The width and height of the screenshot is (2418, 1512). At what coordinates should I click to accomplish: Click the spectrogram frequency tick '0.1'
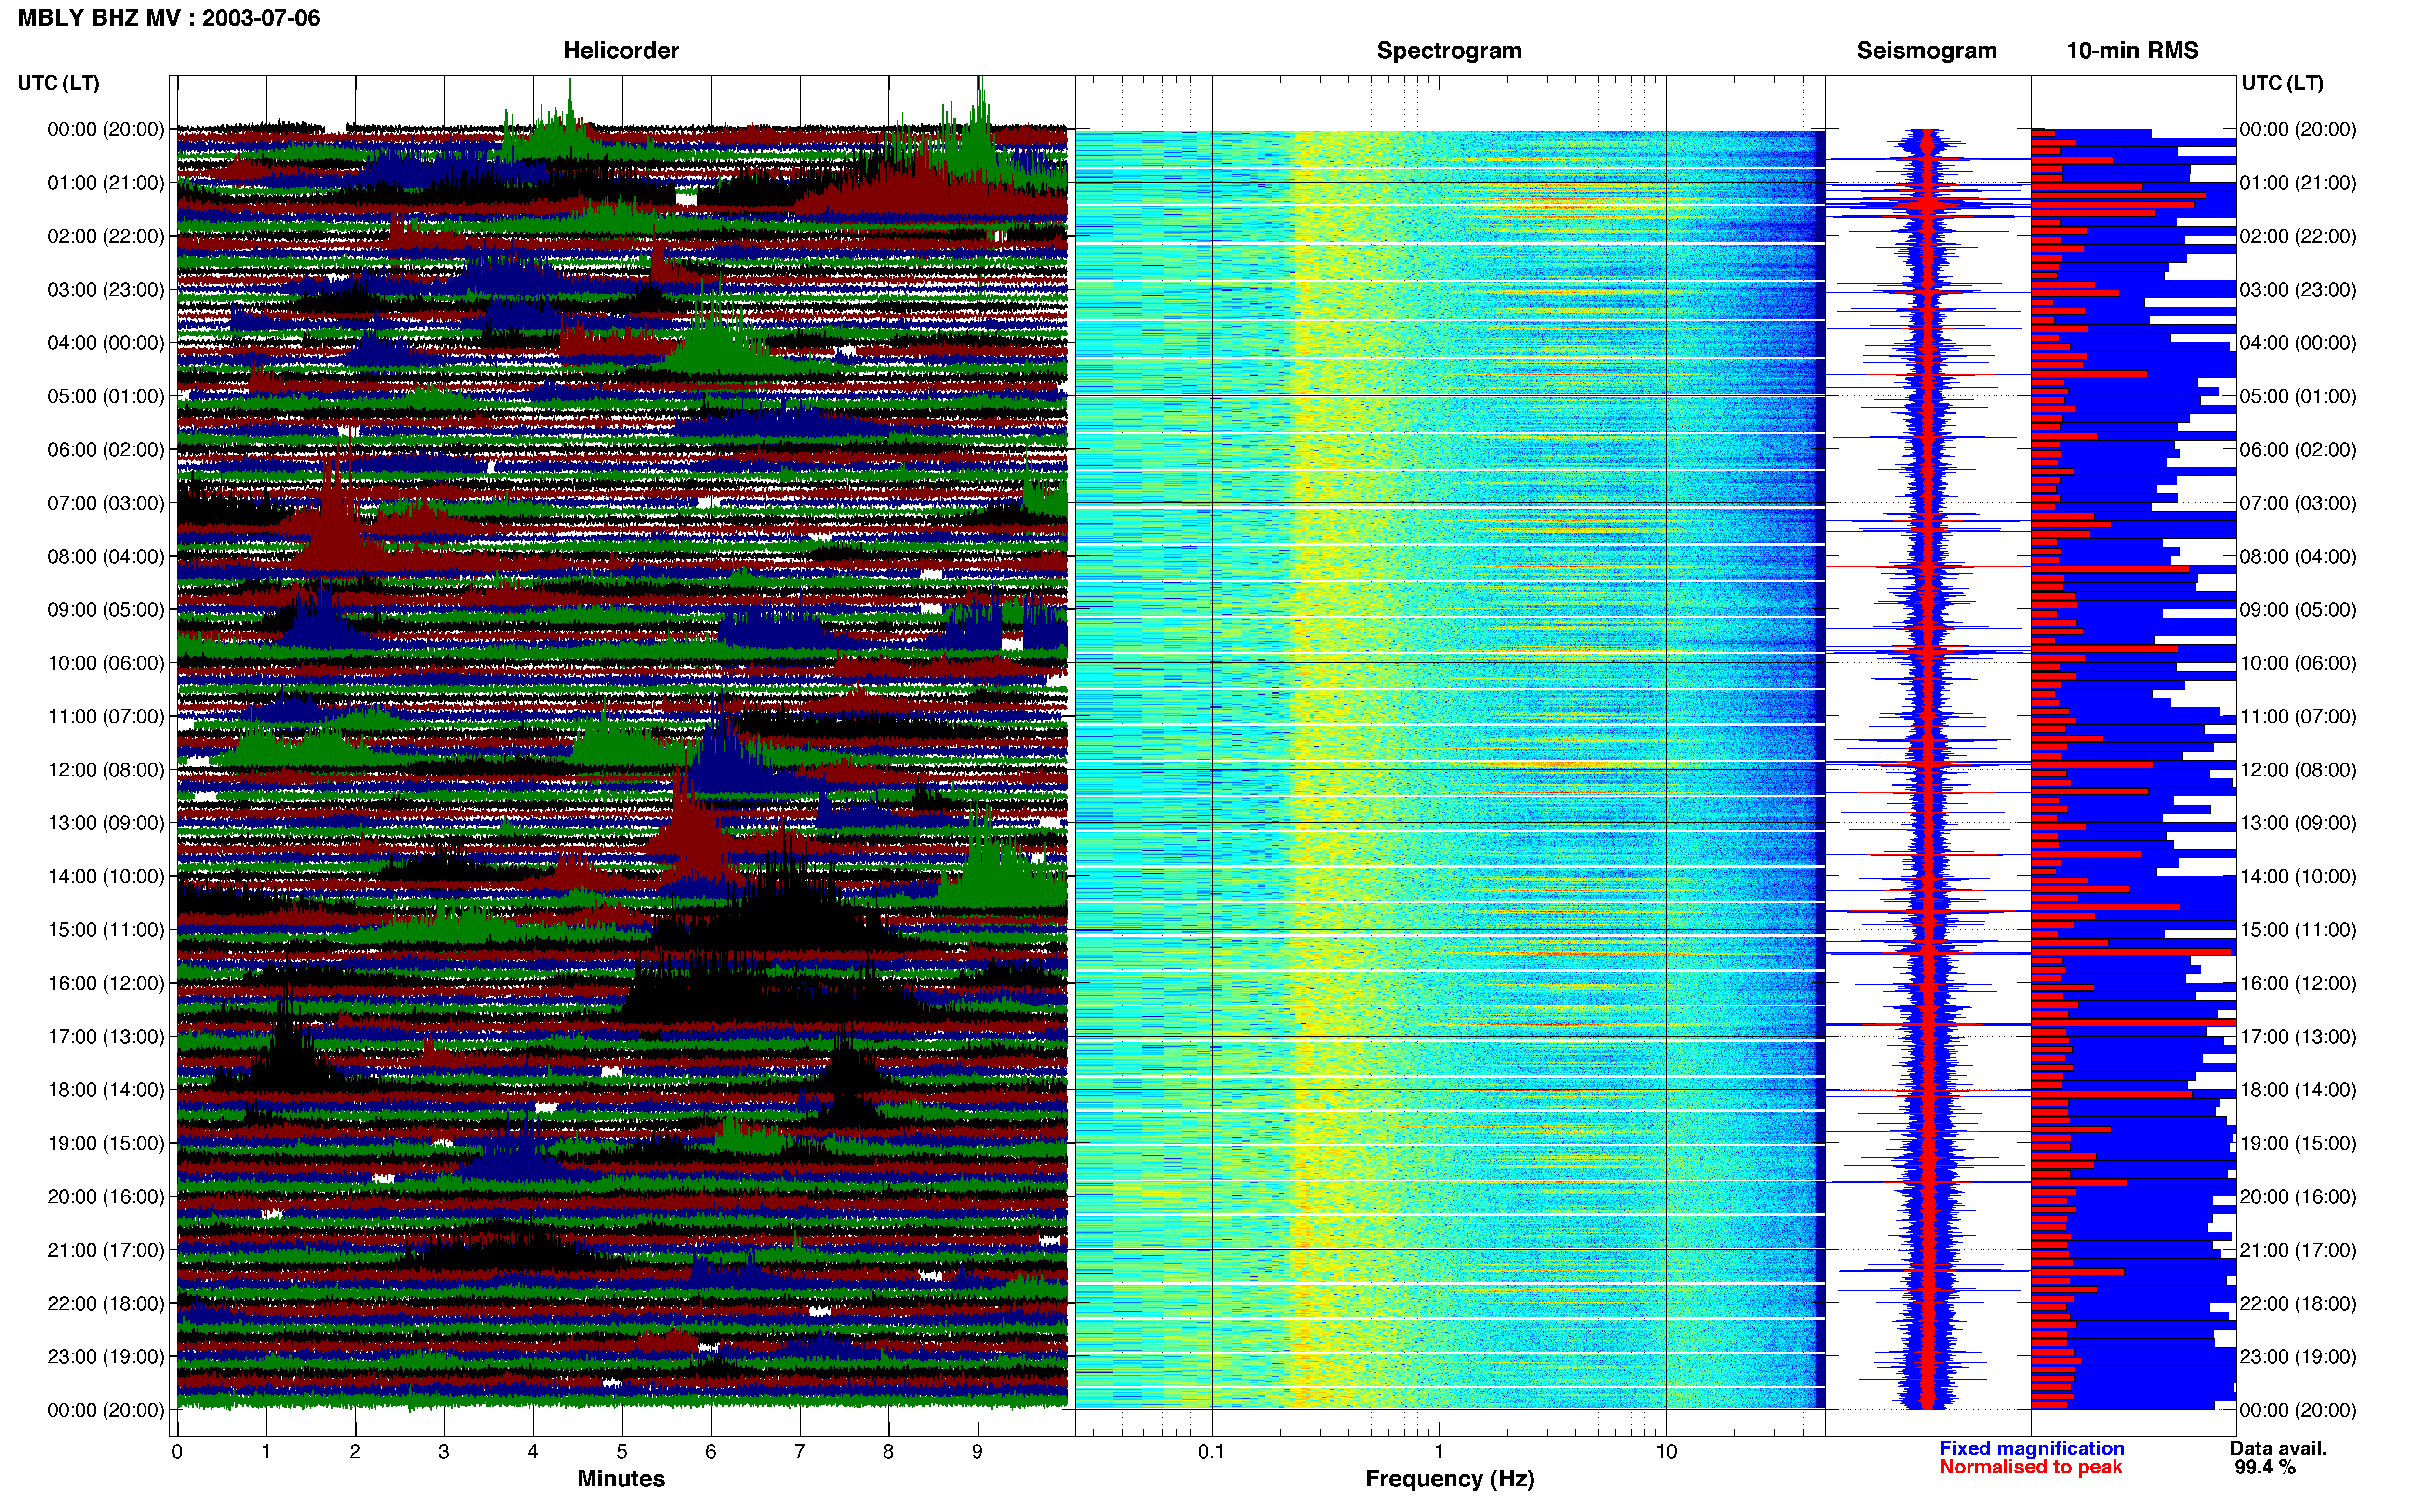[1211, 1452]
